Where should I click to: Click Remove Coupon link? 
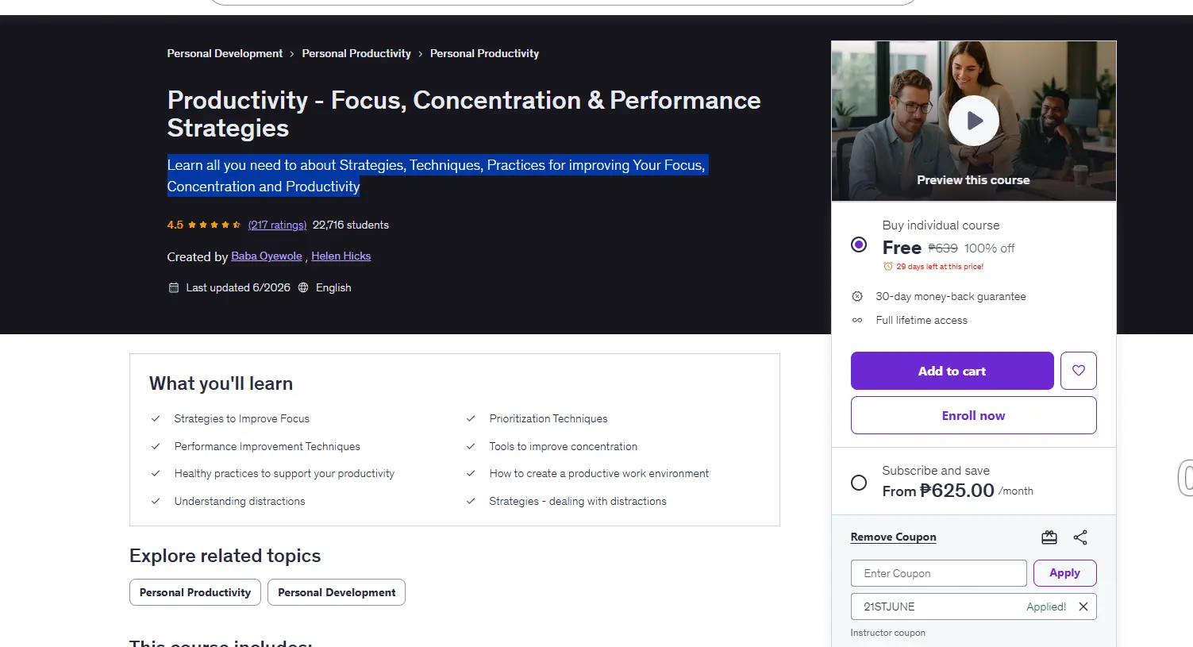(893, 537)
